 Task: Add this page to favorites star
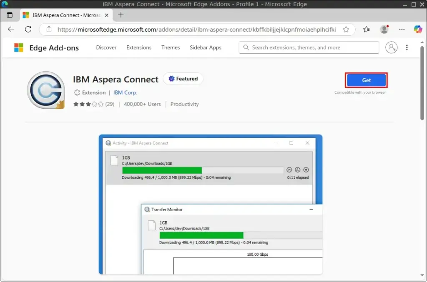346,30
